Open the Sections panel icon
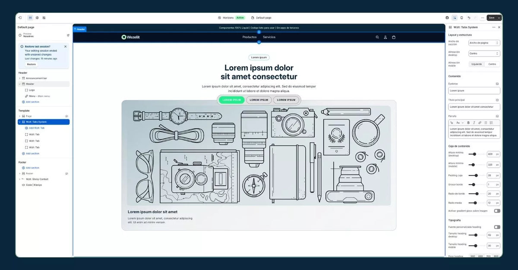 (30, 18)
